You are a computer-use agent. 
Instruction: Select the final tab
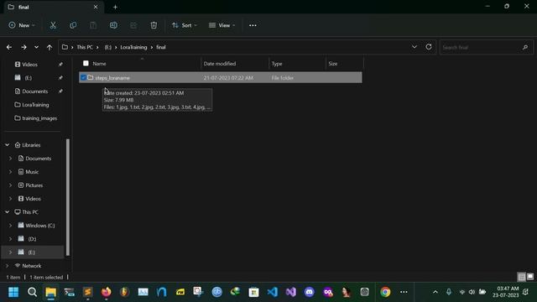point(53,8)
